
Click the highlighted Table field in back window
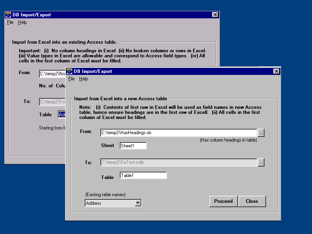pyautogui.click(x=62, y=115)
